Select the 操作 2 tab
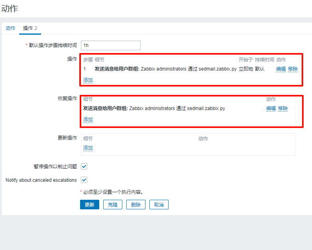 coord(30,28)
